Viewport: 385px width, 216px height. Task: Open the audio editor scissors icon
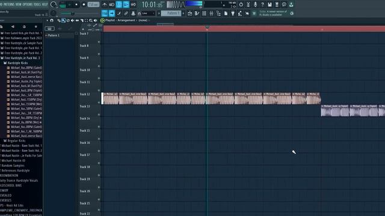pyautogui.click(x=248, y=4)
